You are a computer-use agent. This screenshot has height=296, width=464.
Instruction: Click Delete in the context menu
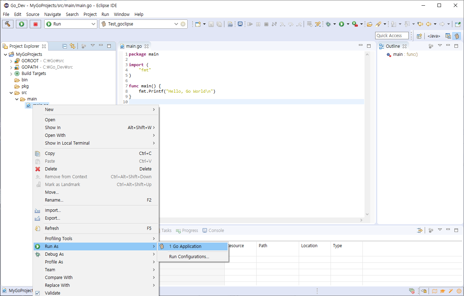pyautogui.click(x=96, y=169)
